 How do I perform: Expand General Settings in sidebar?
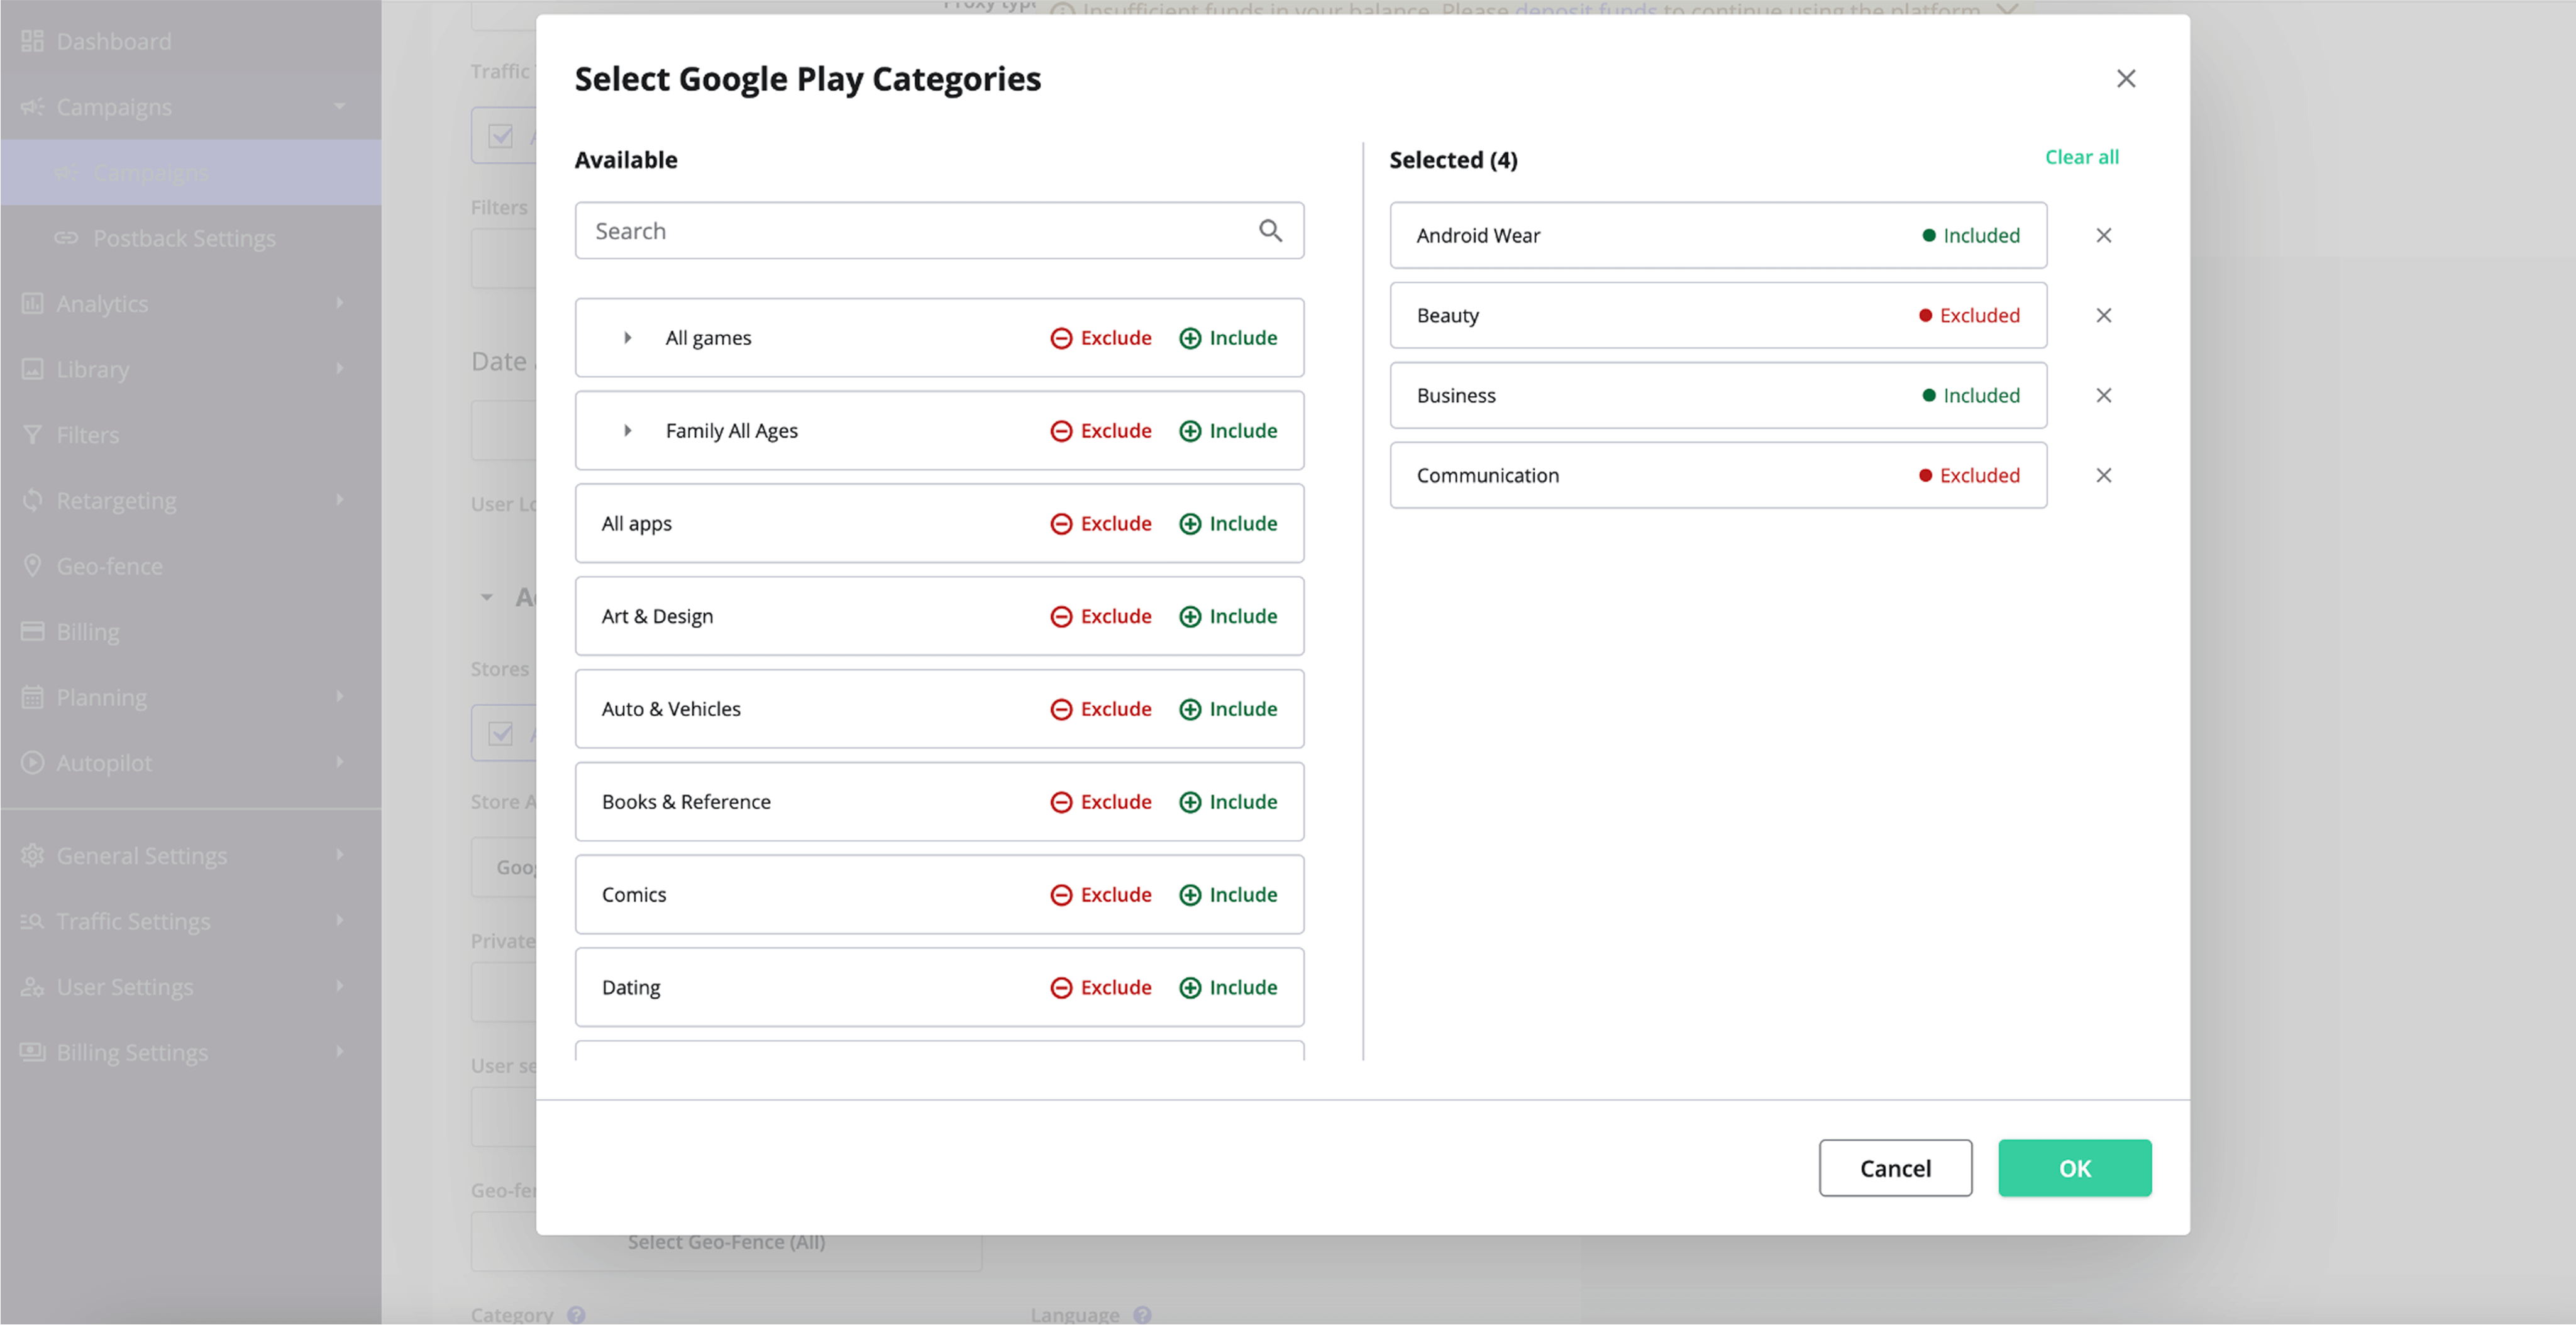click(x=190, y=856)
